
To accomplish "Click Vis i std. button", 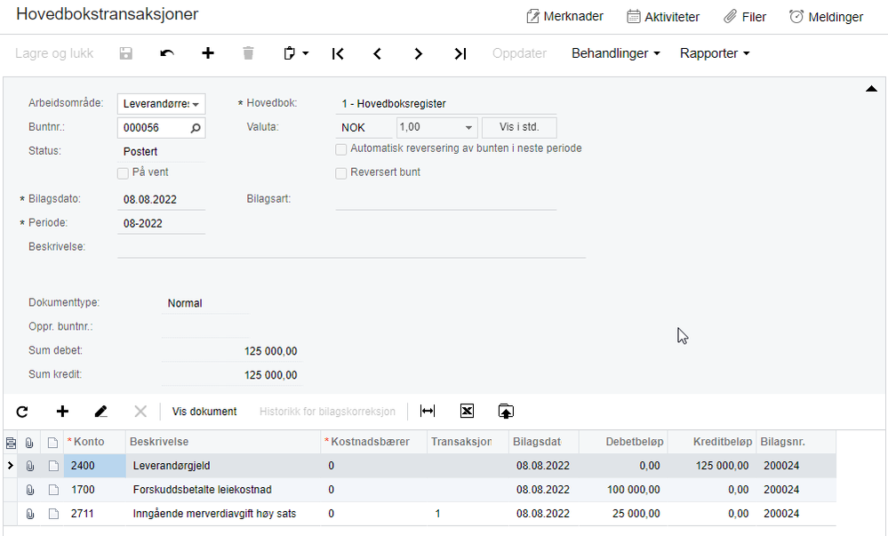I will [519, 127].
